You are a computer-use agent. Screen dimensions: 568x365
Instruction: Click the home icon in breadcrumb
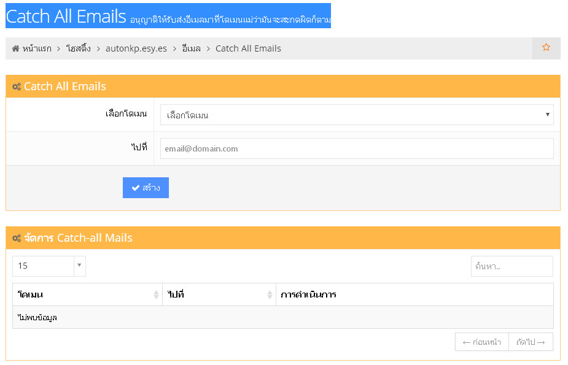click(x=15, y=48)
